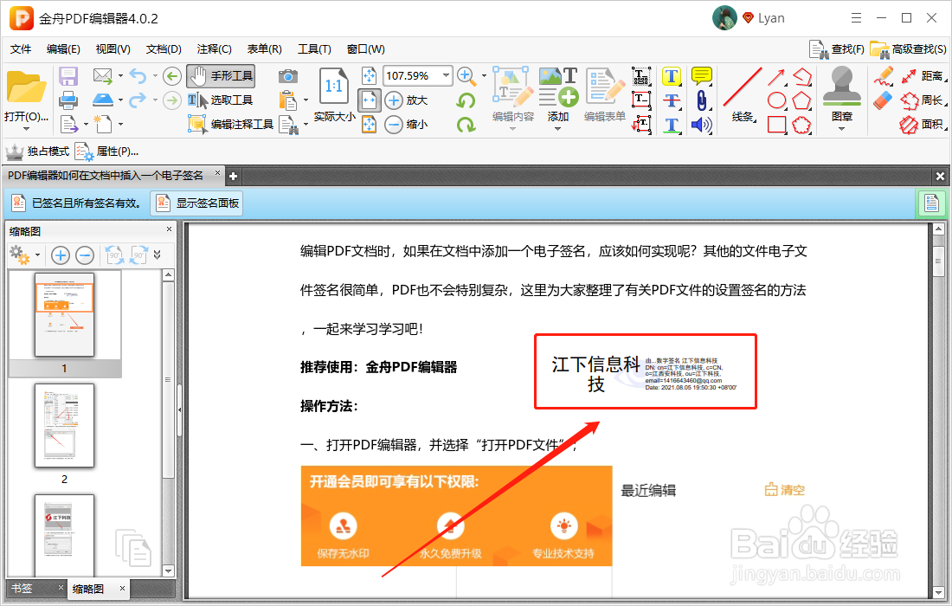Select the edit annotation tool 编辑注释工具
The width and height of the screenshot is (952, 606).
[x=231, y=125]
